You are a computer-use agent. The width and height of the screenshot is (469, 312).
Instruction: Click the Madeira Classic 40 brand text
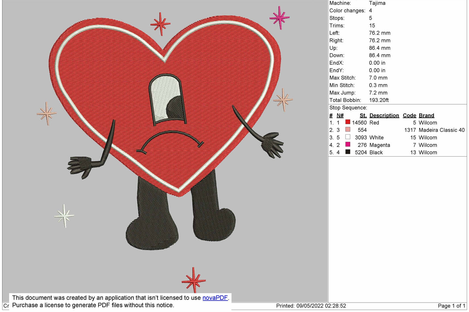tap(441, 130)
